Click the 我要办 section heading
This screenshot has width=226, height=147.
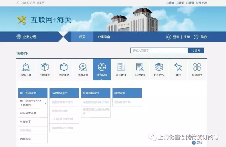(22, 53)
